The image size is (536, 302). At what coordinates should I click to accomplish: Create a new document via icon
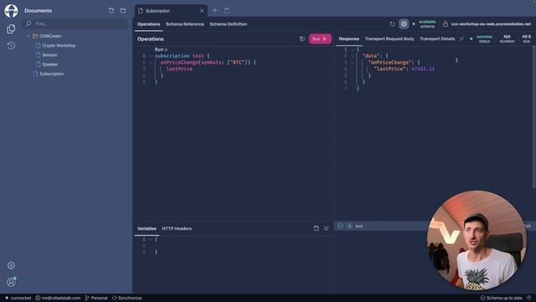[x=111, y=11]
